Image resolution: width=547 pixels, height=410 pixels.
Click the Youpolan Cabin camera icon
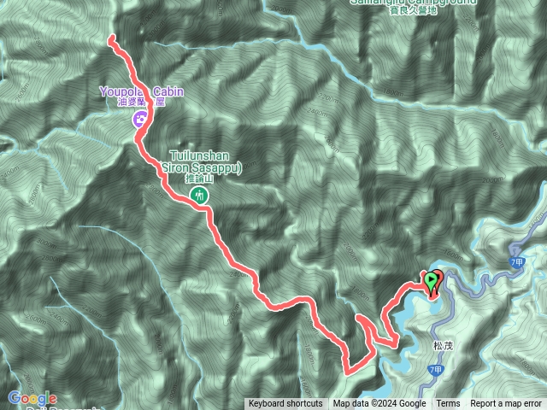coord(139,120)
